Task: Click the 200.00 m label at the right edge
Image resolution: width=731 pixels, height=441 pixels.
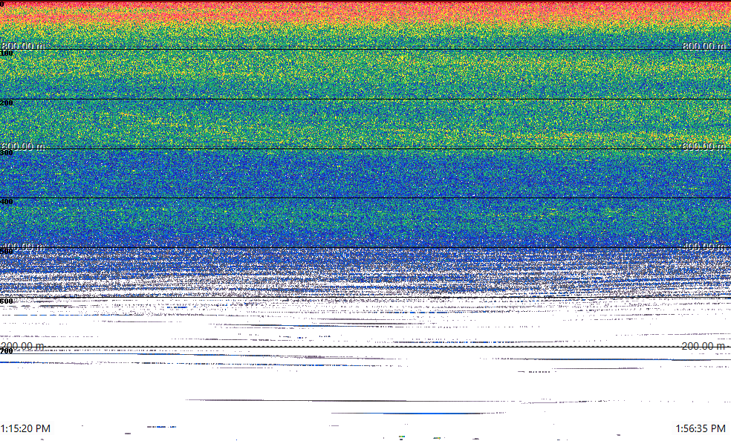Action: coord(704,346)
